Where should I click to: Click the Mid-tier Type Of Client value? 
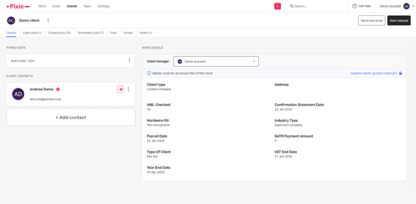[x=153, y=156]
